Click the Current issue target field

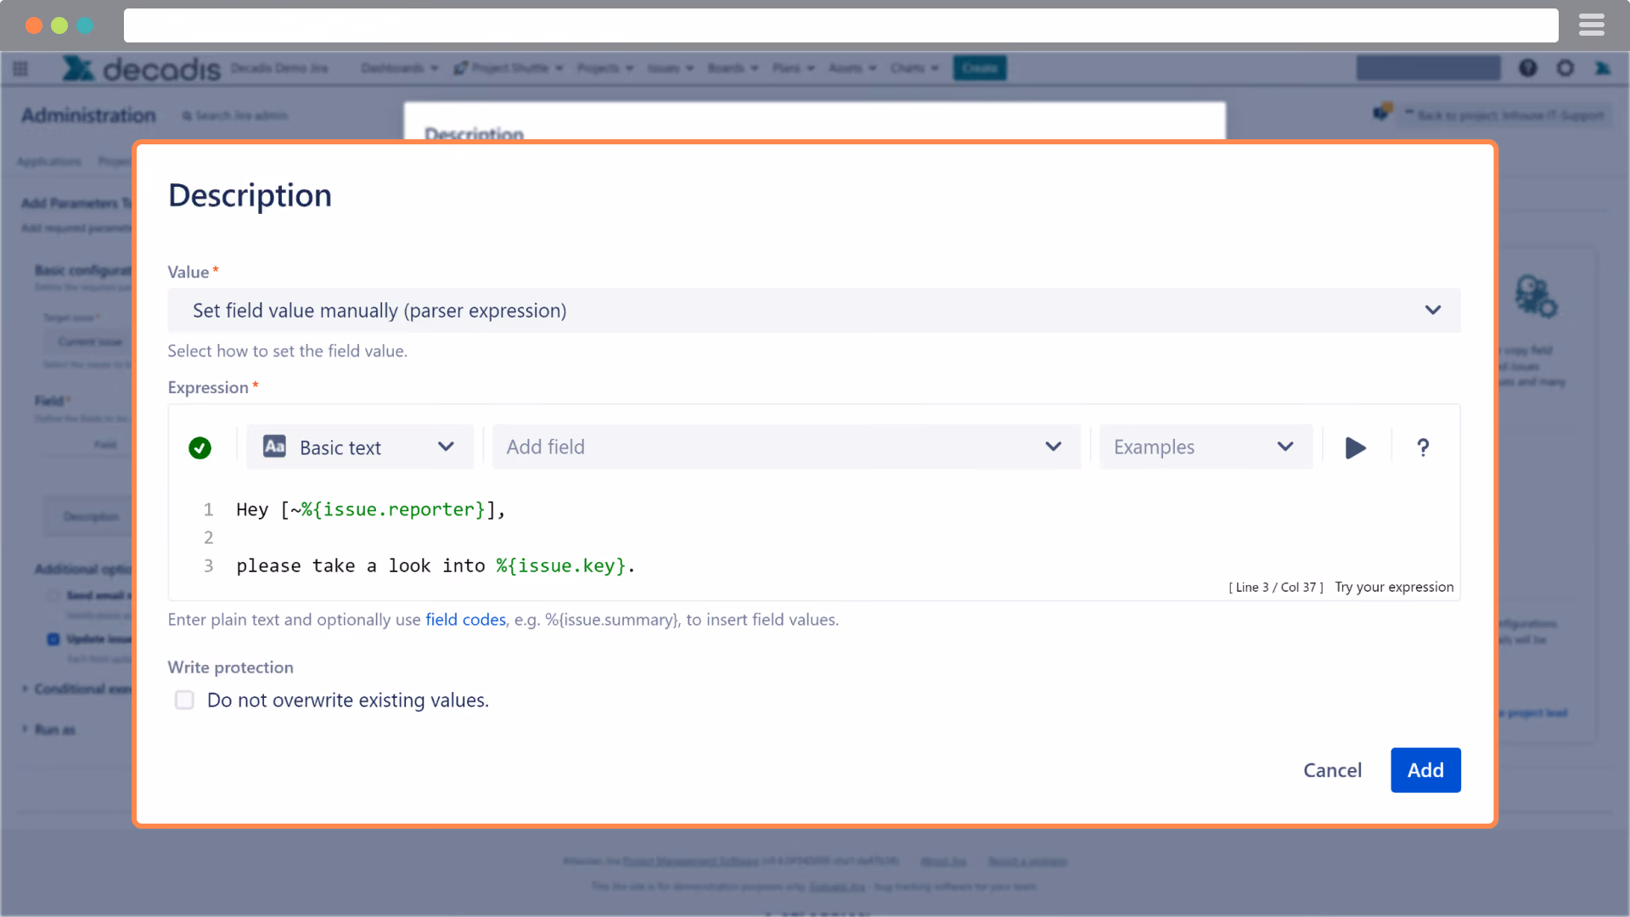click(89, 341)
